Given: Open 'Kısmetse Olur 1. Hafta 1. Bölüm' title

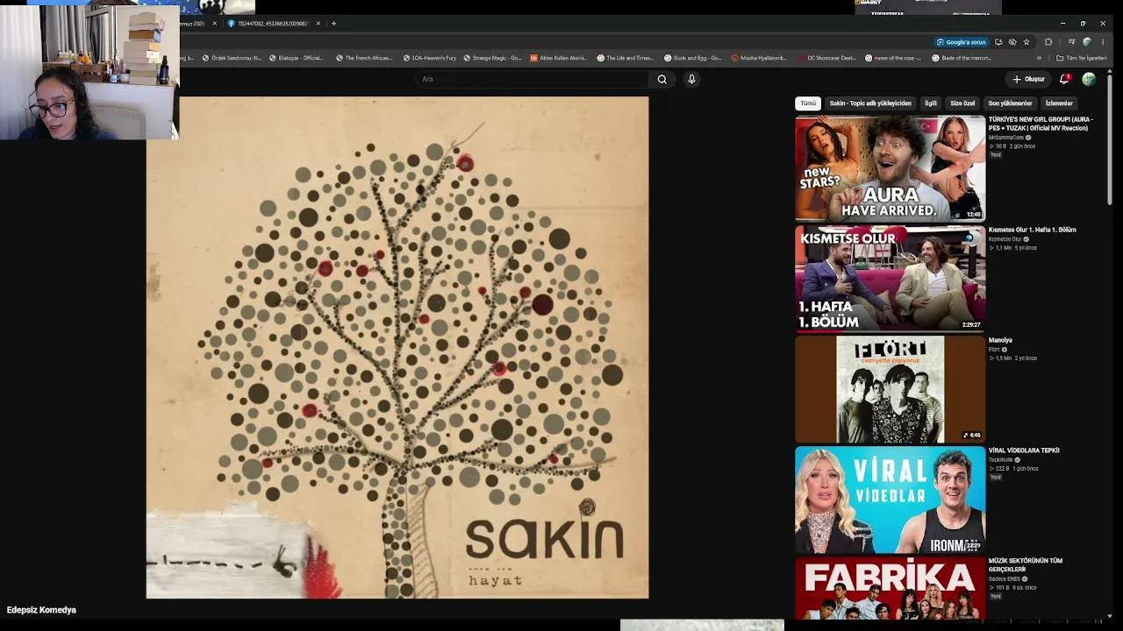Looking at the screenshot, I should pos(1032,230).
